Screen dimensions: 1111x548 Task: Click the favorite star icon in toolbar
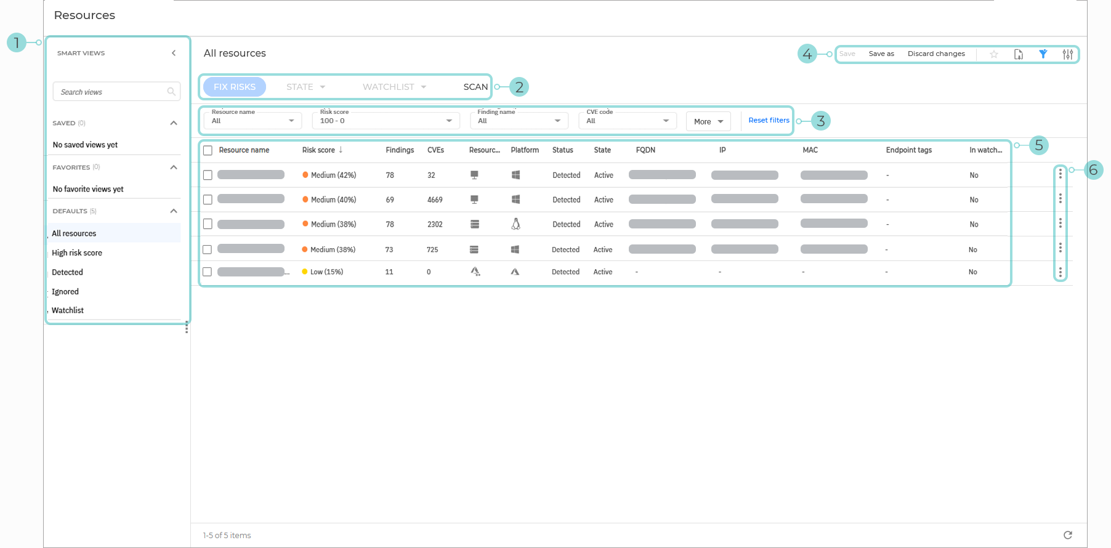[993, 54]
